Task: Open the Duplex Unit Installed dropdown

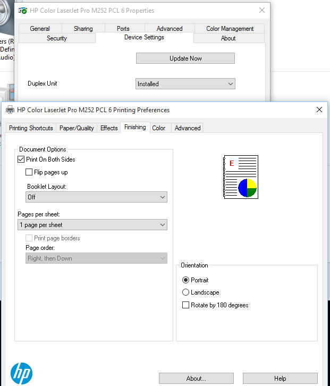Action: click(x=185, y=83)
